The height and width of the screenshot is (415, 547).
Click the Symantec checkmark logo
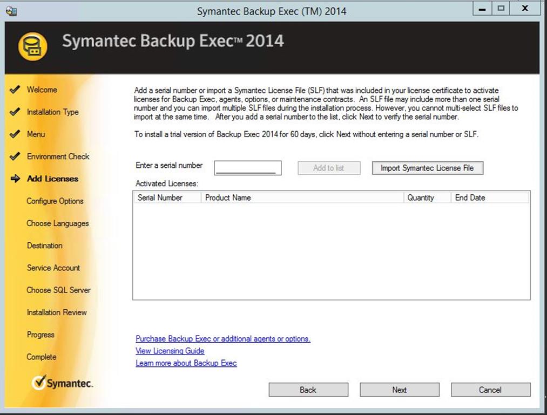(x=39, y=383)
